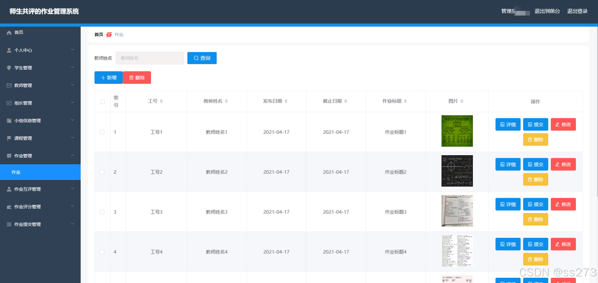598x283 pixels.
Task: Expand 小组信息管理 menu chevron
Action: pos(73,120)
